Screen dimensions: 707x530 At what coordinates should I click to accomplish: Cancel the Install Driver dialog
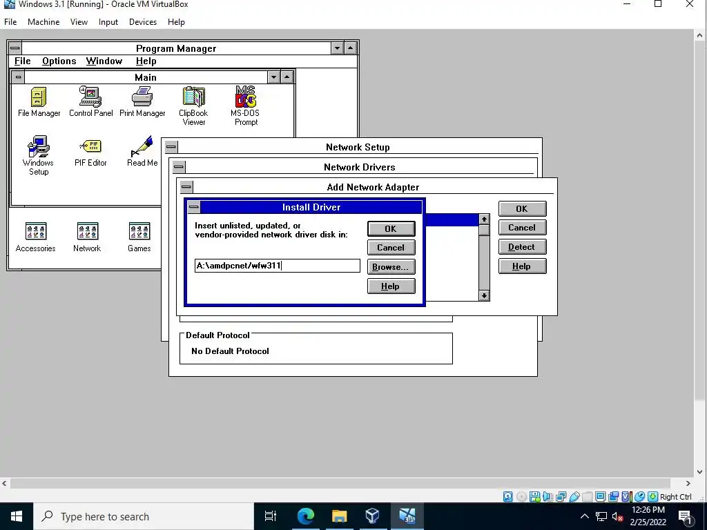(x=391, y=248)
